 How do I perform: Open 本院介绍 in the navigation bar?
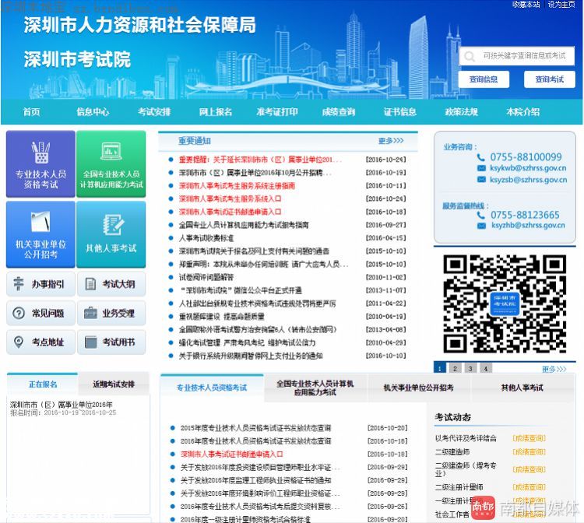pos(523,111)
